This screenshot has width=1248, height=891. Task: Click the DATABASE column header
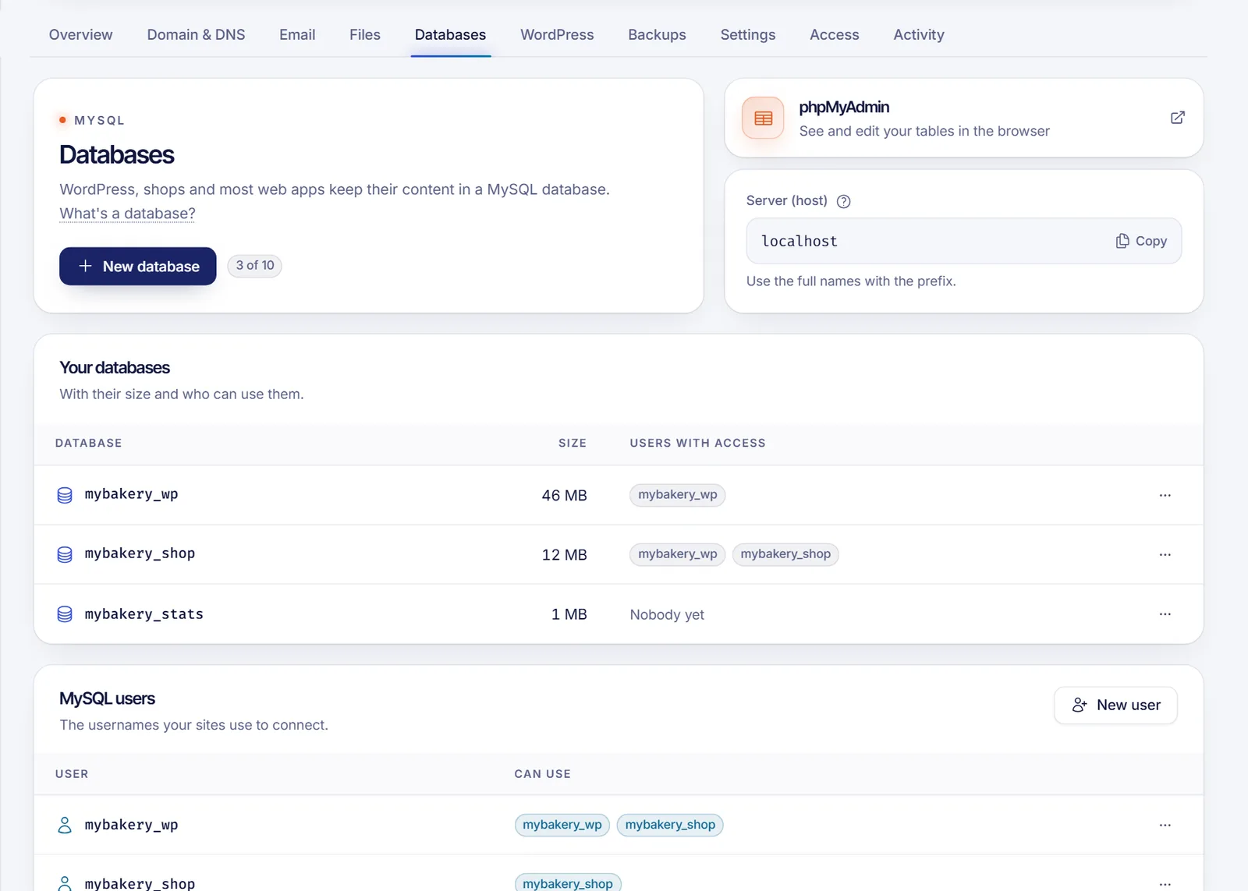tap(88, 443)
